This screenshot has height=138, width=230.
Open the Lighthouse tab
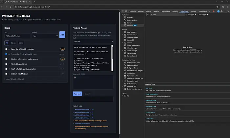coord(203,11)
